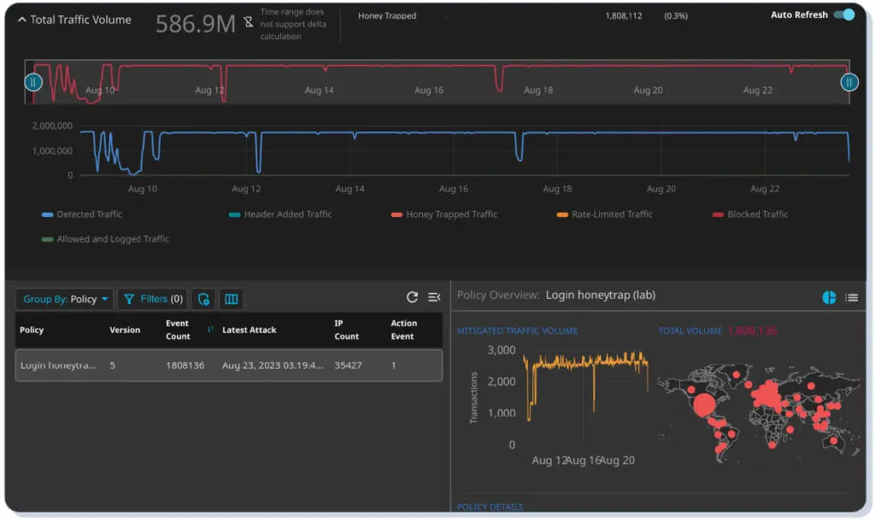Toggle Allowed and Logged Traffic legend series
875x521 pixels.
tap(105, 239)
